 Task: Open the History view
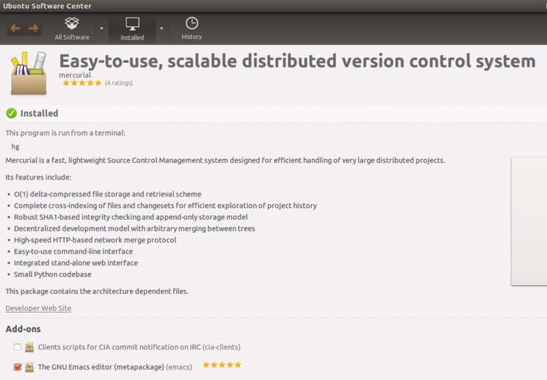(191, 29)
